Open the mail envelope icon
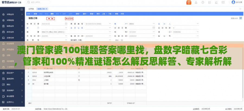 (223, 2)
